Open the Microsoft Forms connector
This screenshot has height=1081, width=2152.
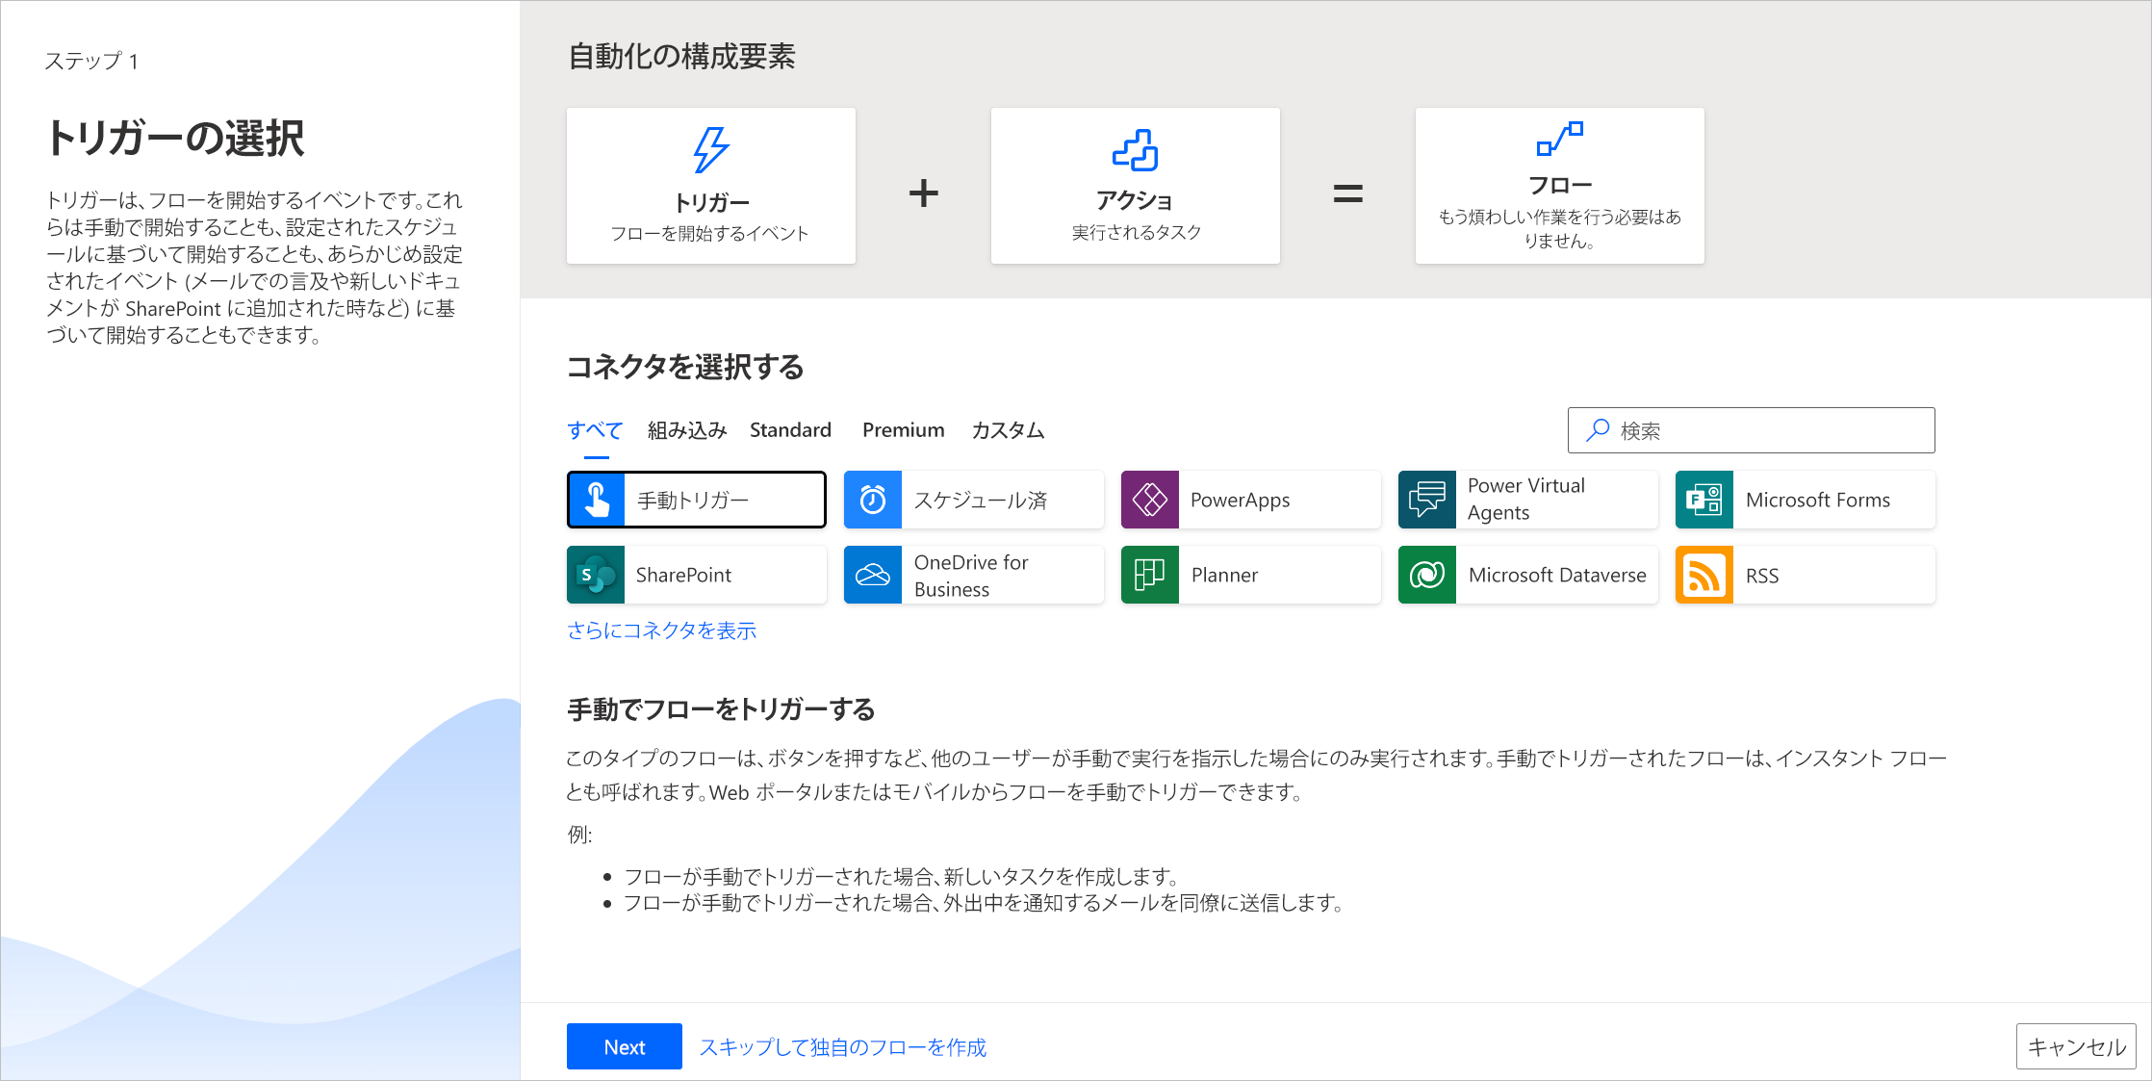click(x=1805, y=500)
